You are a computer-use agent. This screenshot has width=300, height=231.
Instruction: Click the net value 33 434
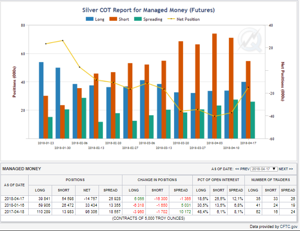(91, 205)
